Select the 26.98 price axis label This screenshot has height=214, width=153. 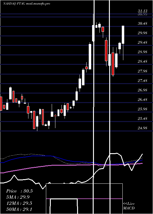pos(143,90)
